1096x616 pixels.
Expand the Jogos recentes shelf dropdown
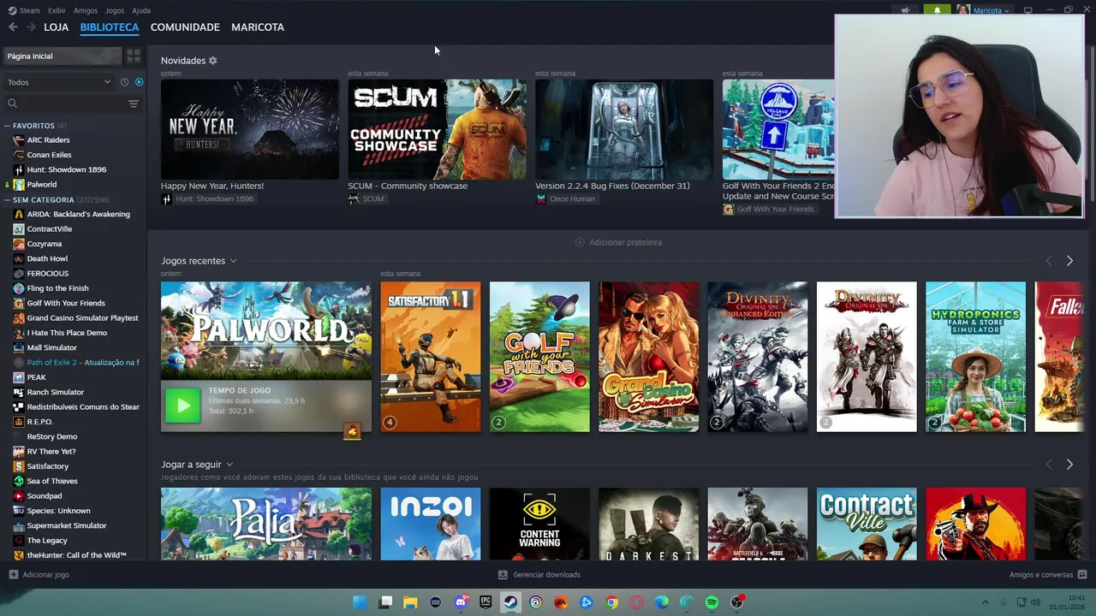pos(233,261)
